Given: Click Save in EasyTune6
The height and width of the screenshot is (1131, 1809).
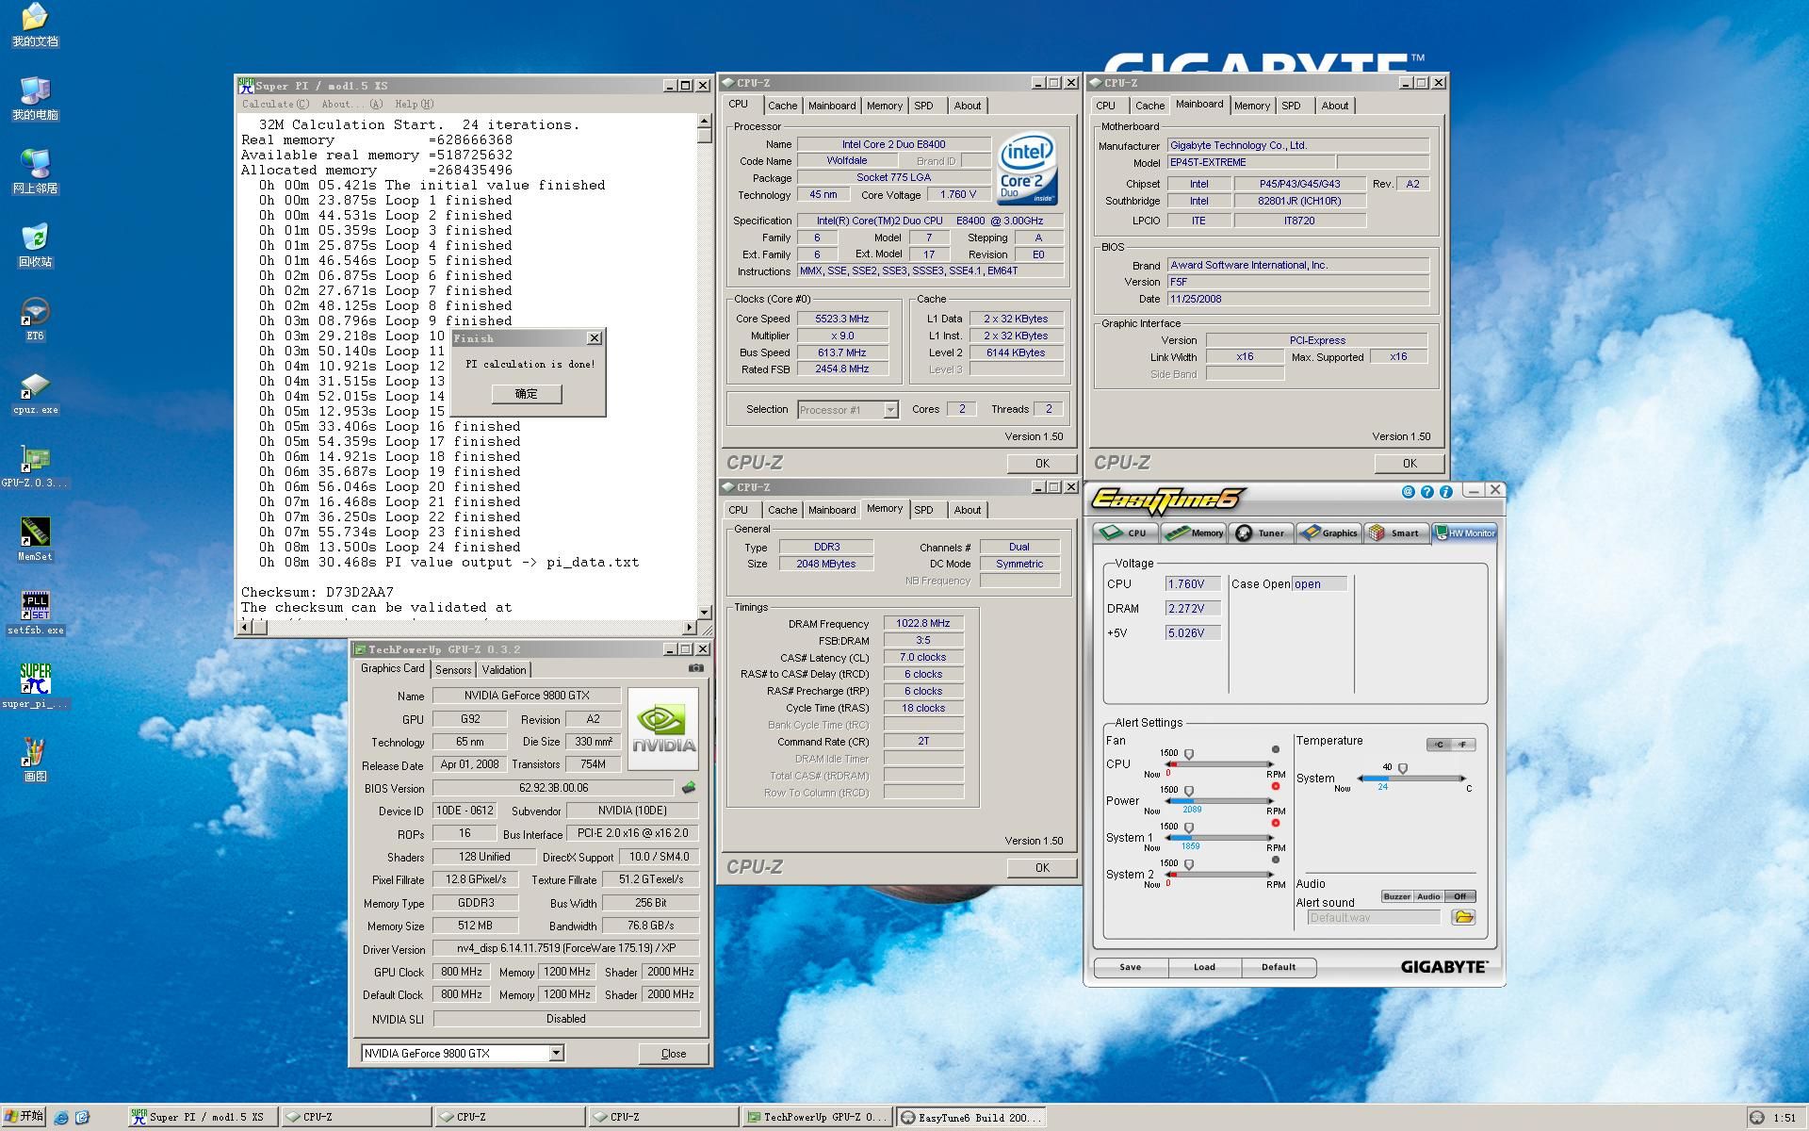Looking at the screenshot, I should click(x=1131, y=967).
